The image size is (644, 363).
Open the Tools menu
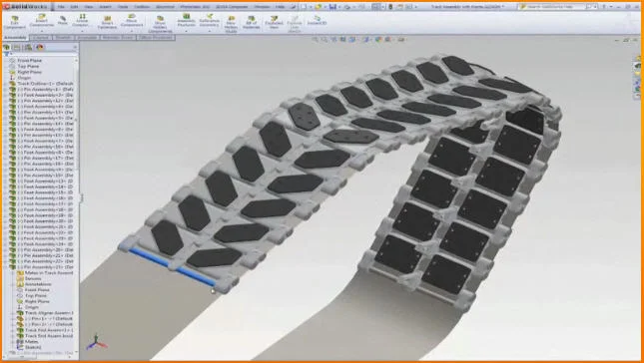[123, 7]
